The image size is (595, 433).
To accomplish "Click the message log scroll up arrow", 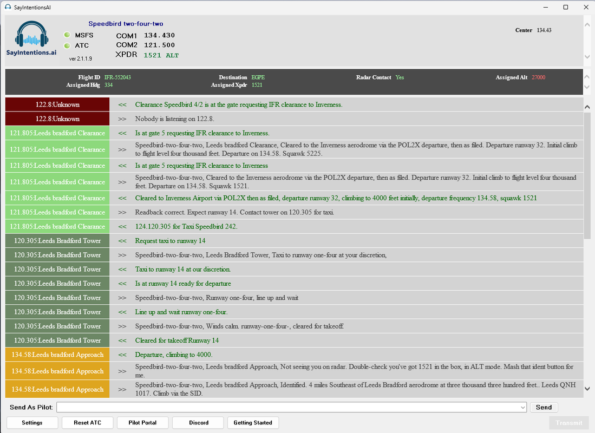I will tap(587, 107).
